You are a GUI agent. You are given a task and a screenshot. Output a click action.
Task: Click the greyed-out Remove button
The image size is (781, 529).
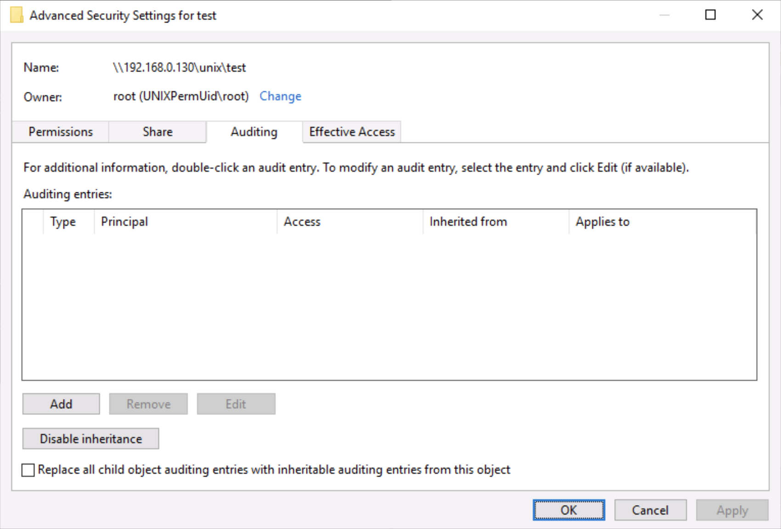148,404
